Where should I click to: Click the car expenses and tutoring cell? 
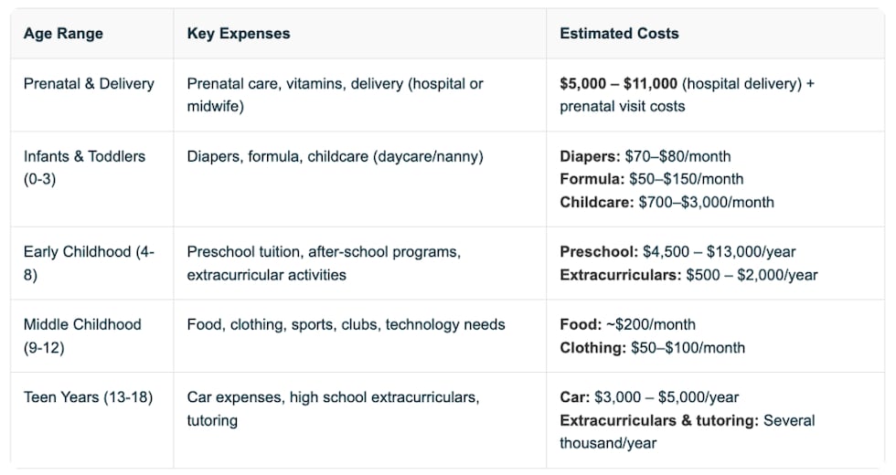[333, 408]
